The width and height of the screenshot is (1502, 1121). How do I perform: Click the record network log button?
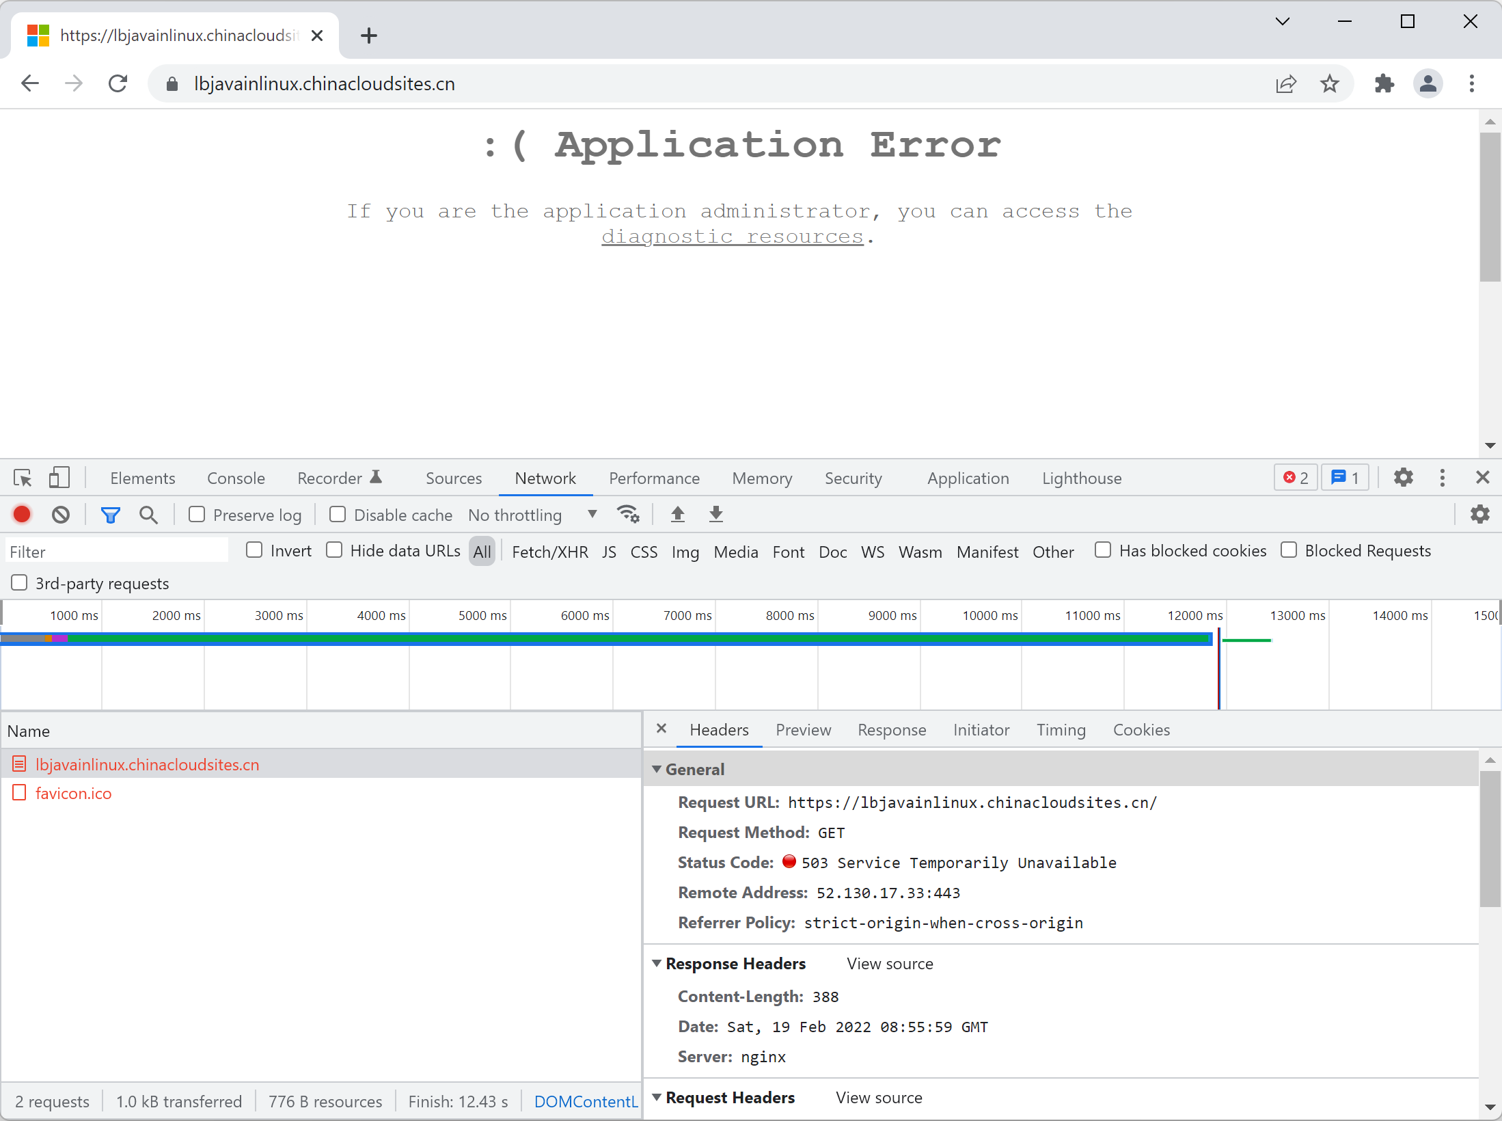[22, 515]
